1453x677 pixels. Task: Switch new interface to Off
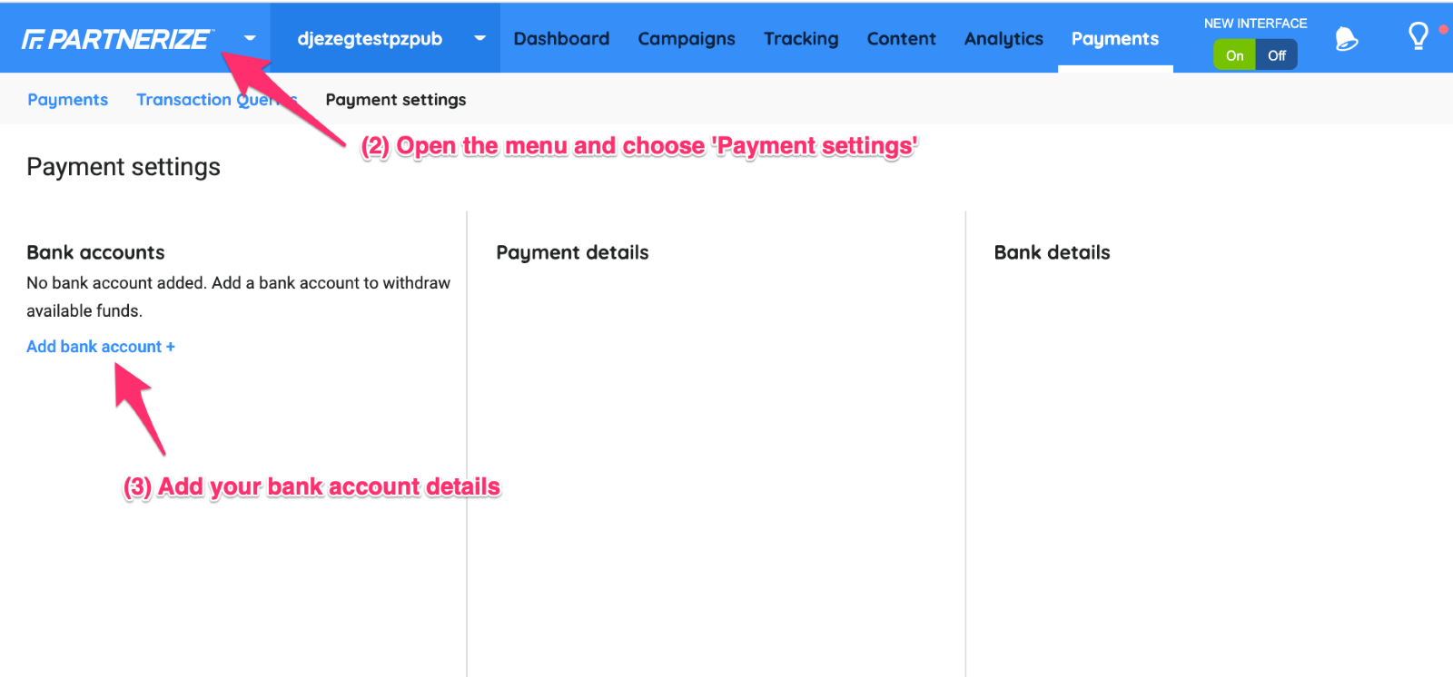pyautogui.click(x=1276, y=55)
